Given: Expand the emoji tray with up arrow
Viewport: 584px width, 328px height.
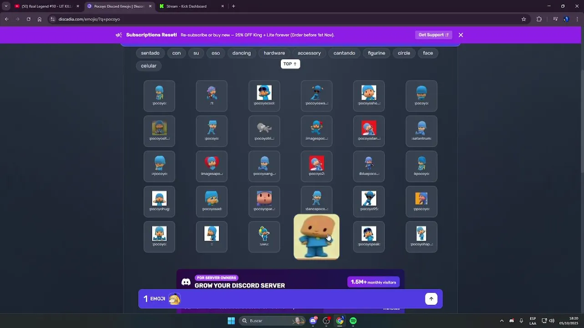Looking at the screenshot, I should tap(431, 299).
